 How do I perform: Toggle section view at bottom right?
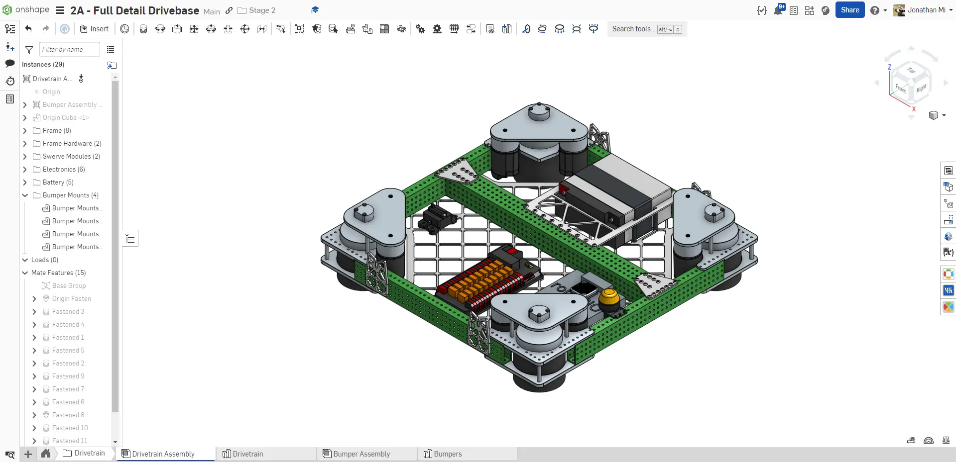coord(929,440)
